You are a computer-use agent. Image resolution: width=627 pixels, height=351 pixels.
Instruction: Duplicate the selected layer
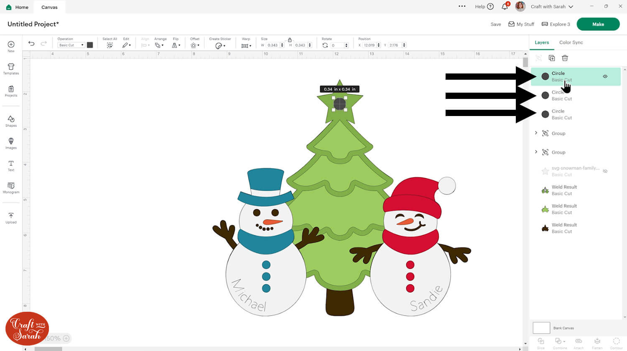(552, 58)
